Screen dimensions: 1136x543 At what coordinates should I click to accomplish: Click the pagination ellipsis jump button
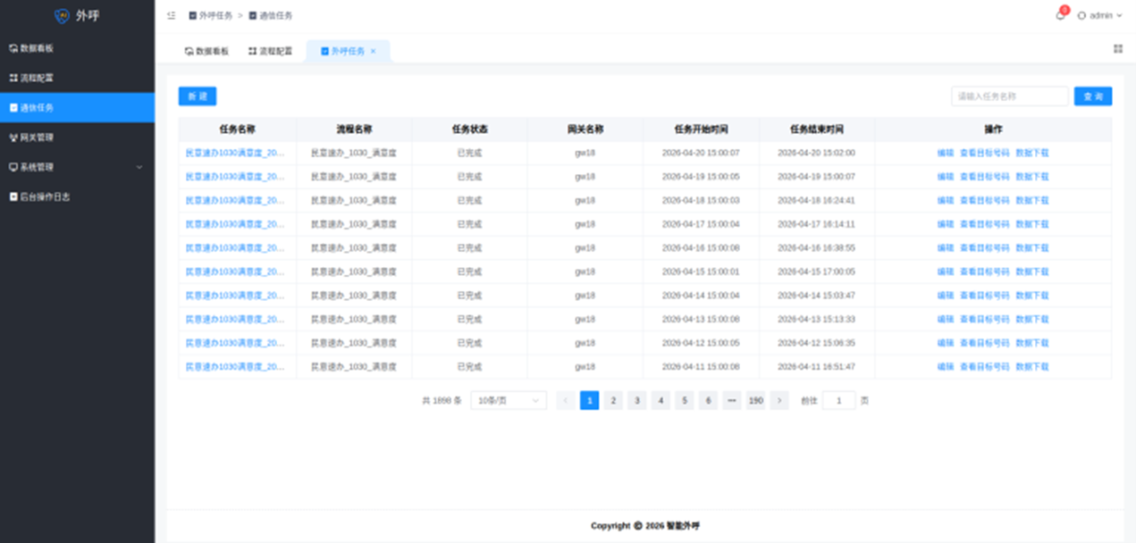click(x=732, y=401)
